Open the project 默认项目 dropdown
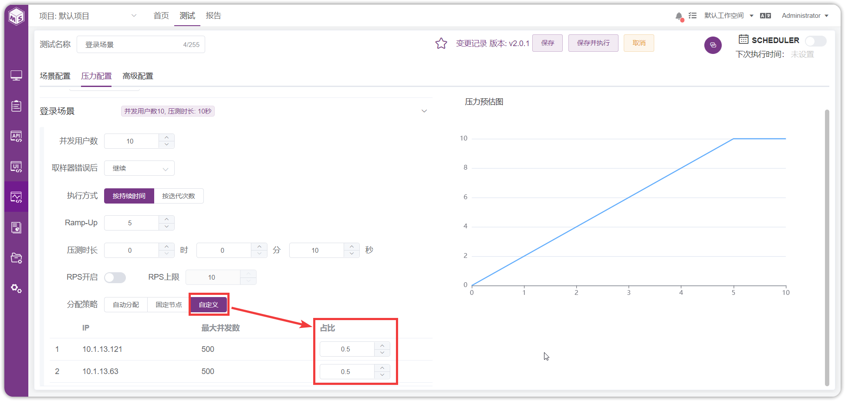The image size is (845, 401). (x=88, y=16)
